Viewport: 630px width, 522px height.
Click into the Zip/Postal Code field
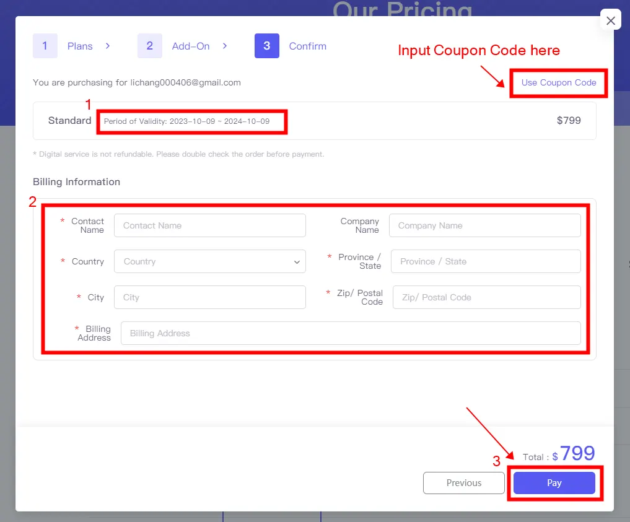click(486, 297)
